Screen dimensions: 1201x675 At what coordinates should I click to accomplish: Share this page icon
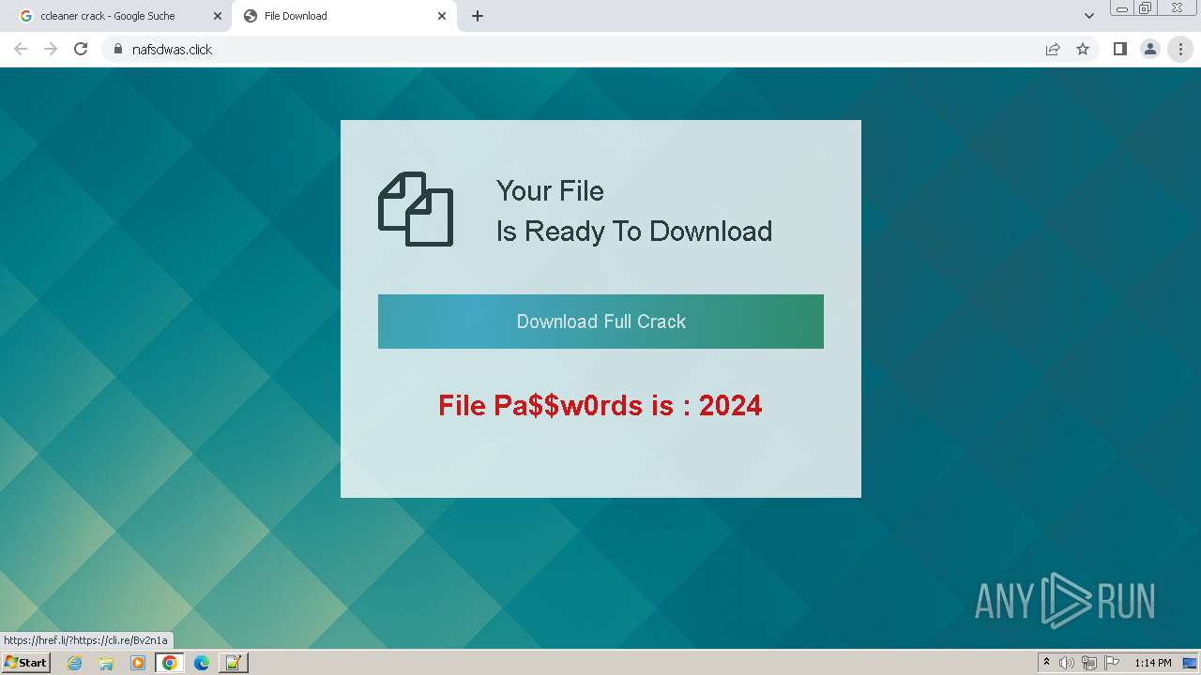click(1053, 49)
